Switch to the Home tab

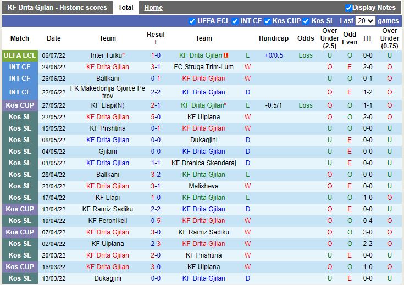[153, 8]
